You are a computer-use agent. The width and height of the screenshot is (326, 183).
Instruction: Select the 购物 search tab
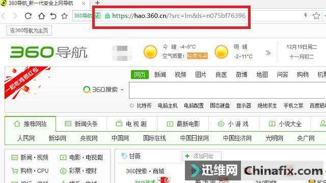point(303,75)
